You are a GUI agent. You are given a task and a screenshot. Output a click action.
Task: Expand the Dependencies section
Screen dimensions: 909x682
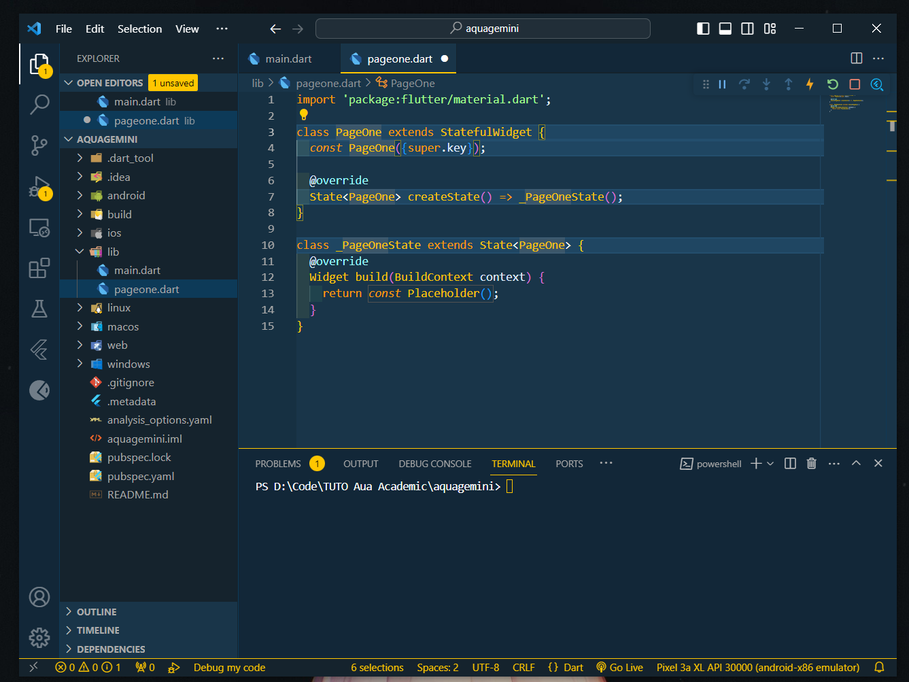148,649
